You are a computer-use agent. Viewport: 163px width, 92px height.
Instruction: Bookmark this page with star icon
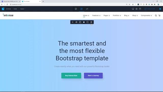coord(129,5)
